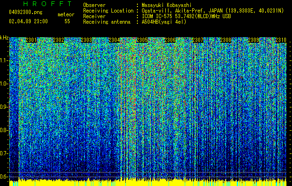The height and width of the screenshot is (186, 292).
Task: Click the date 02.04.09 23:00
Action: tap(28, 21)
